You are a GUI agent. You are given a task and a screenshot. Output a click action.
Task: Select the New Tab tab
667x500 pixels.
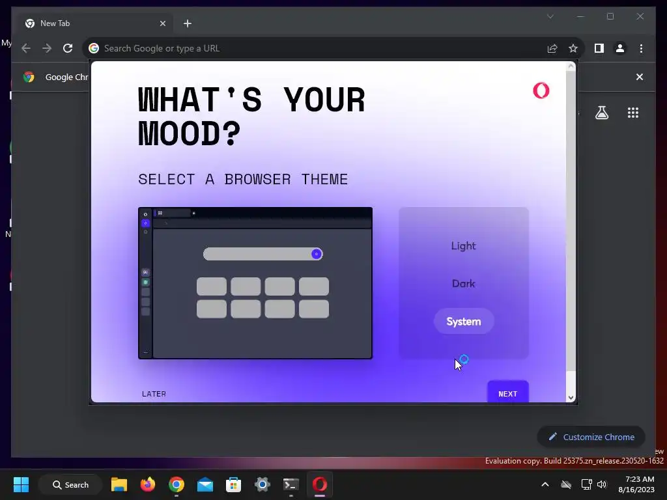[96, 23]
